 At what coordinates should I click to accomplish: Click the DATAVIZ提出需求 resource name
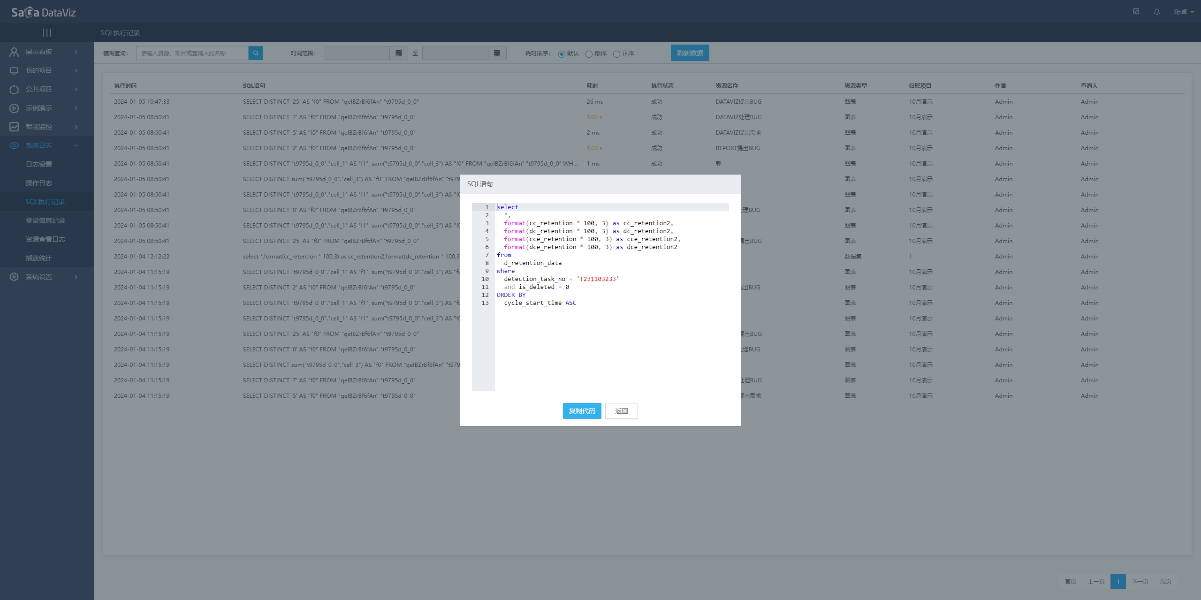pyautogui.click(x=738, y=132)
